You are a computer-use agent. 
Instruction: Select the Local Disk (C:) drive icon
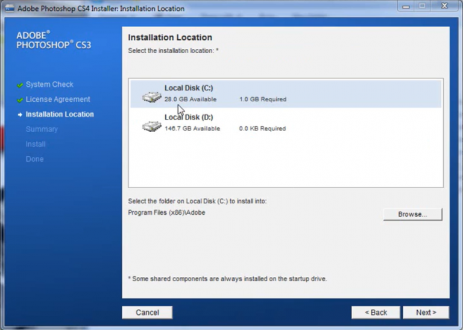point(152,97)
